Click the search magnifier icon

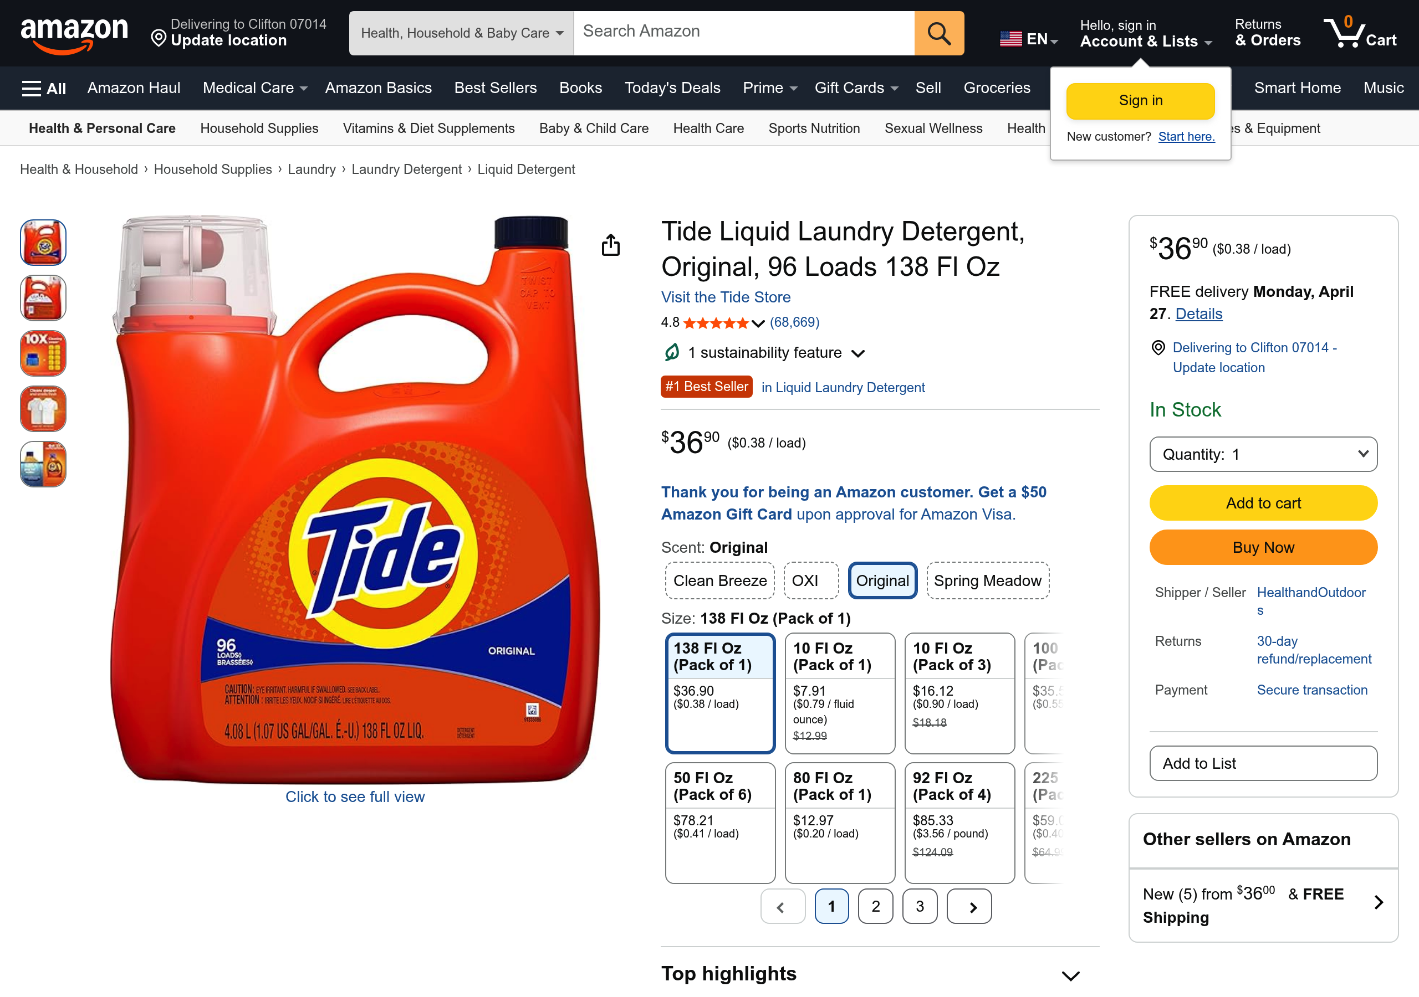point(938,33)
